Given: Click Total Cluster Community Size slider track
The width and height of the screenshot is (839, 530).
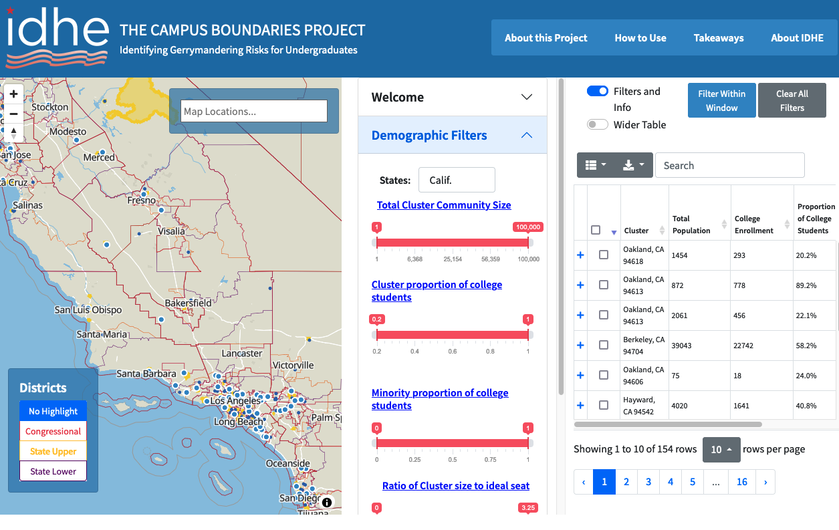Looking at the screenshot, I should [x=453, y=243].
